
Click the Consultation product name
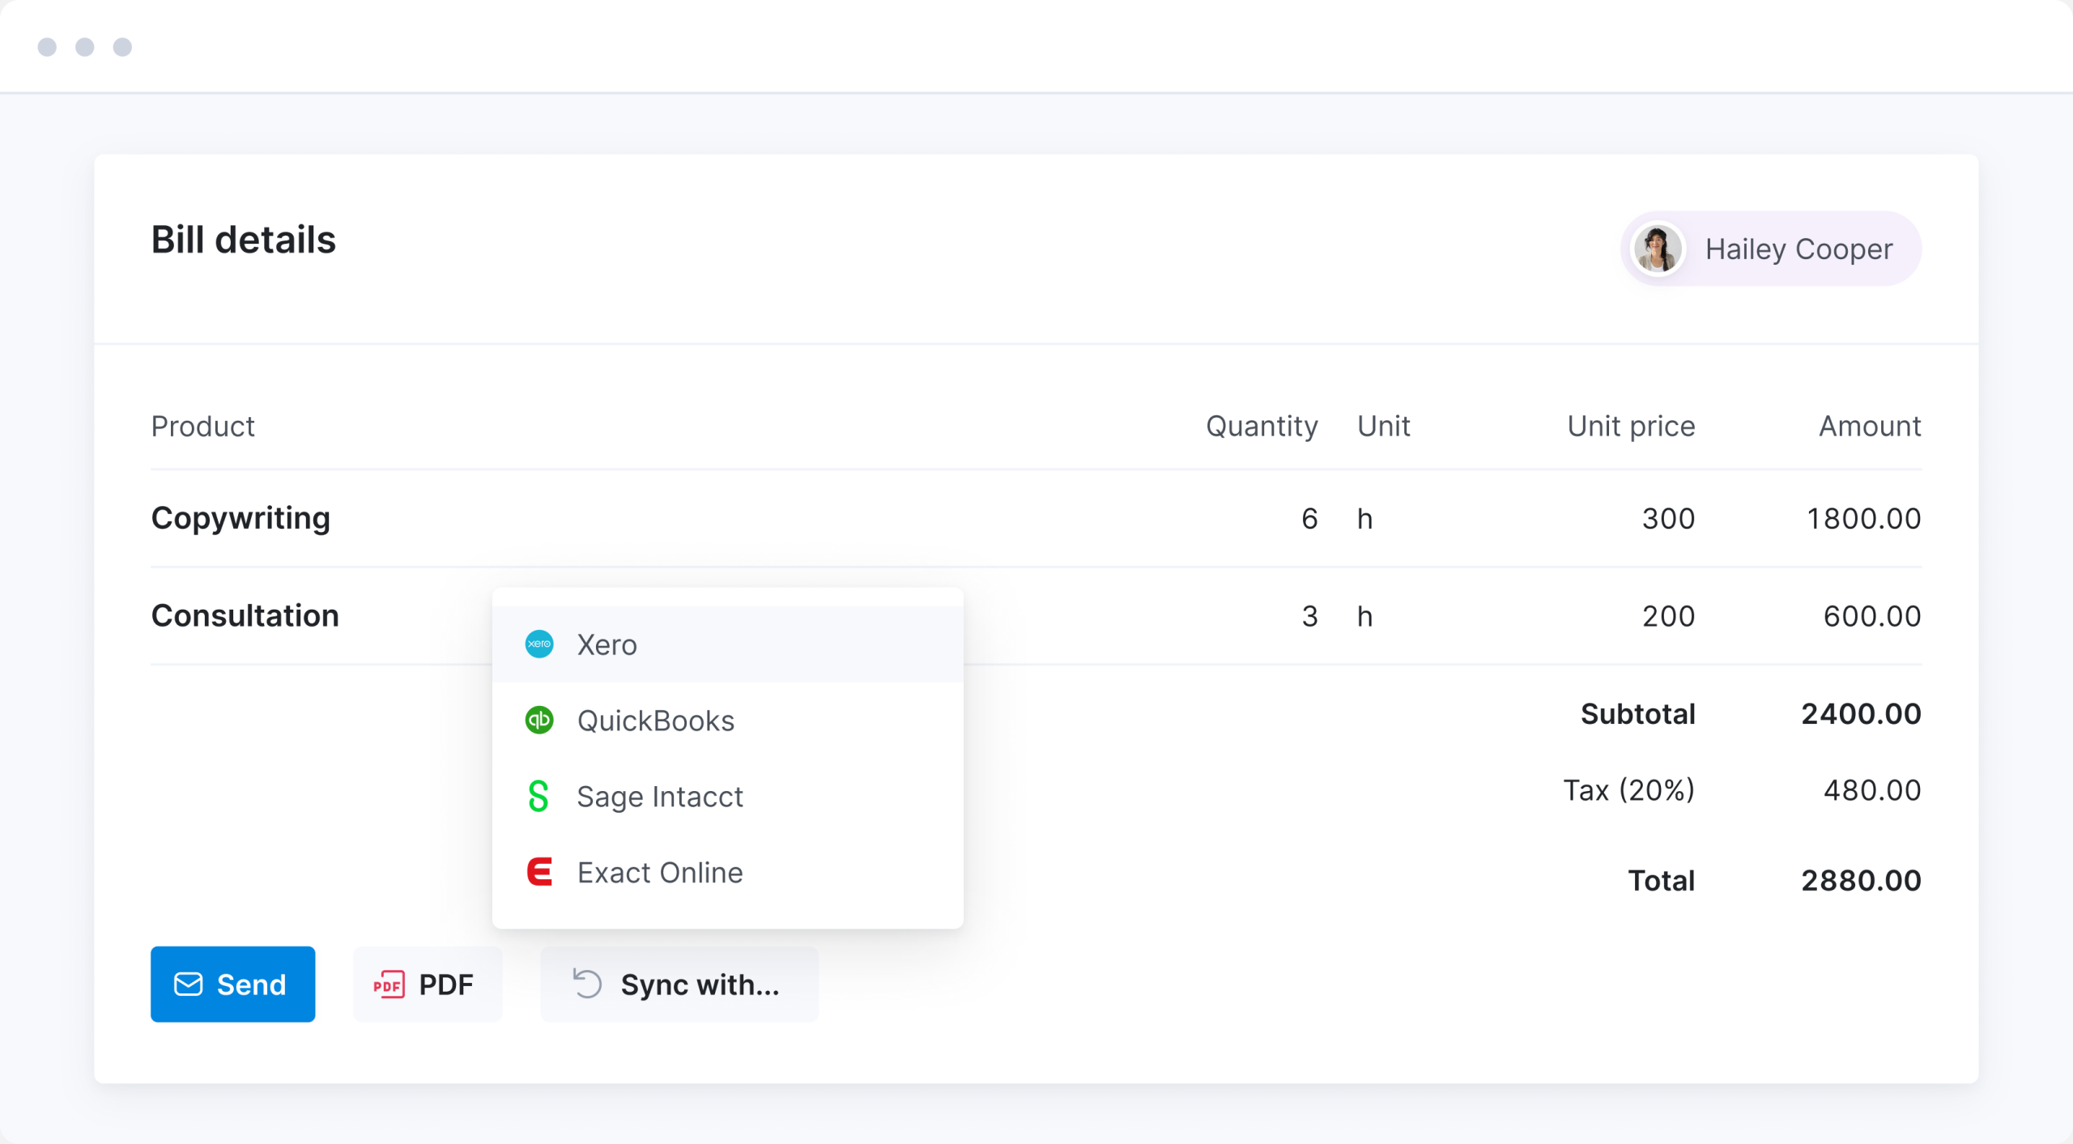[245, 615]
